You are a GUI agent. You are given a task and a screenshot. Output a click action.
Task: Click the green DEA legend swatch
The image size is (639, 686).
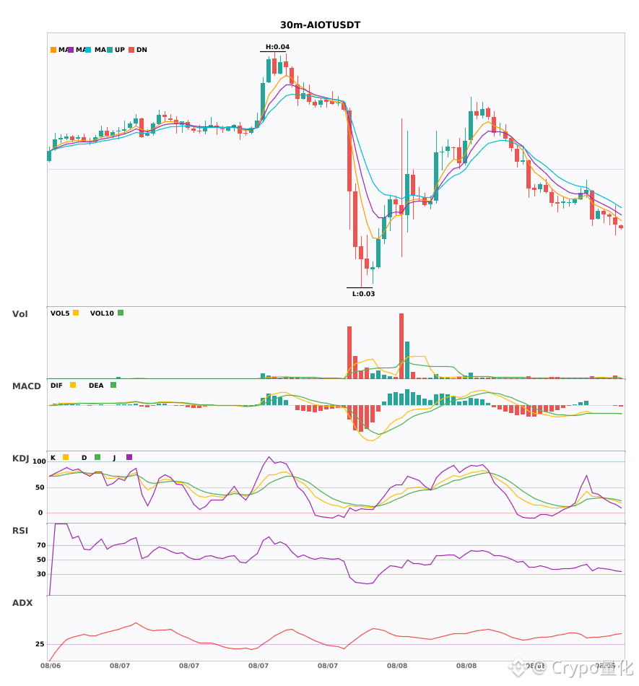pos(113,385)
